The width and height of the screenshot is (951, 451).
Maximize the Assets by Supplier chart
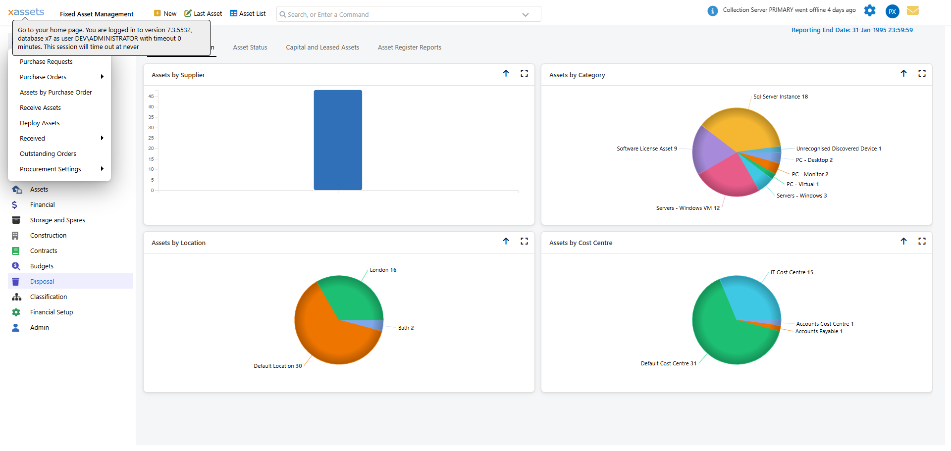524,73
